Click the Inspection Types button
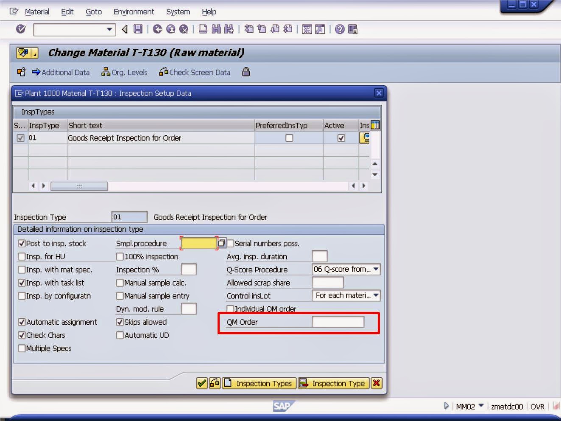 pos(260,383)
